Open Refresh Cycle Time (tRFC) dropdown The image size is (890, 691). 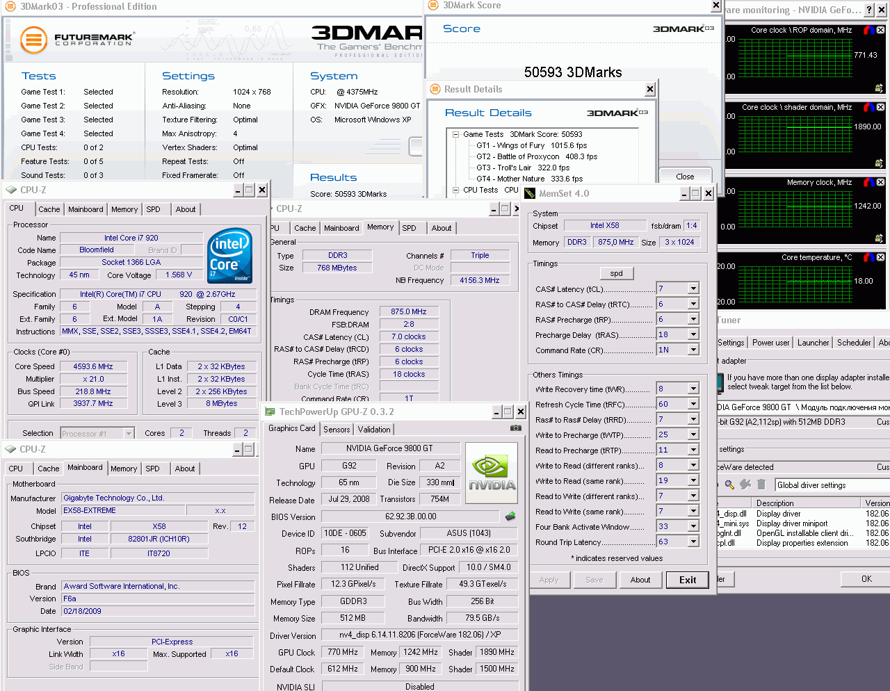[x=693, y=404]
